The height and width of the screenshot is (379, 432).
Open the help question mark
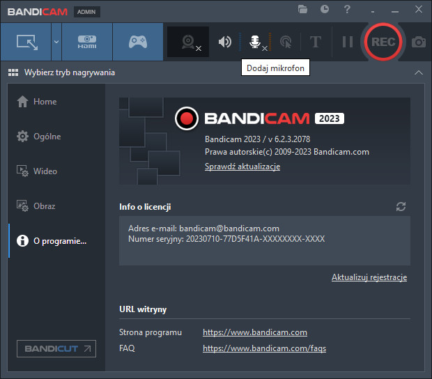click(x=347, y=9)
